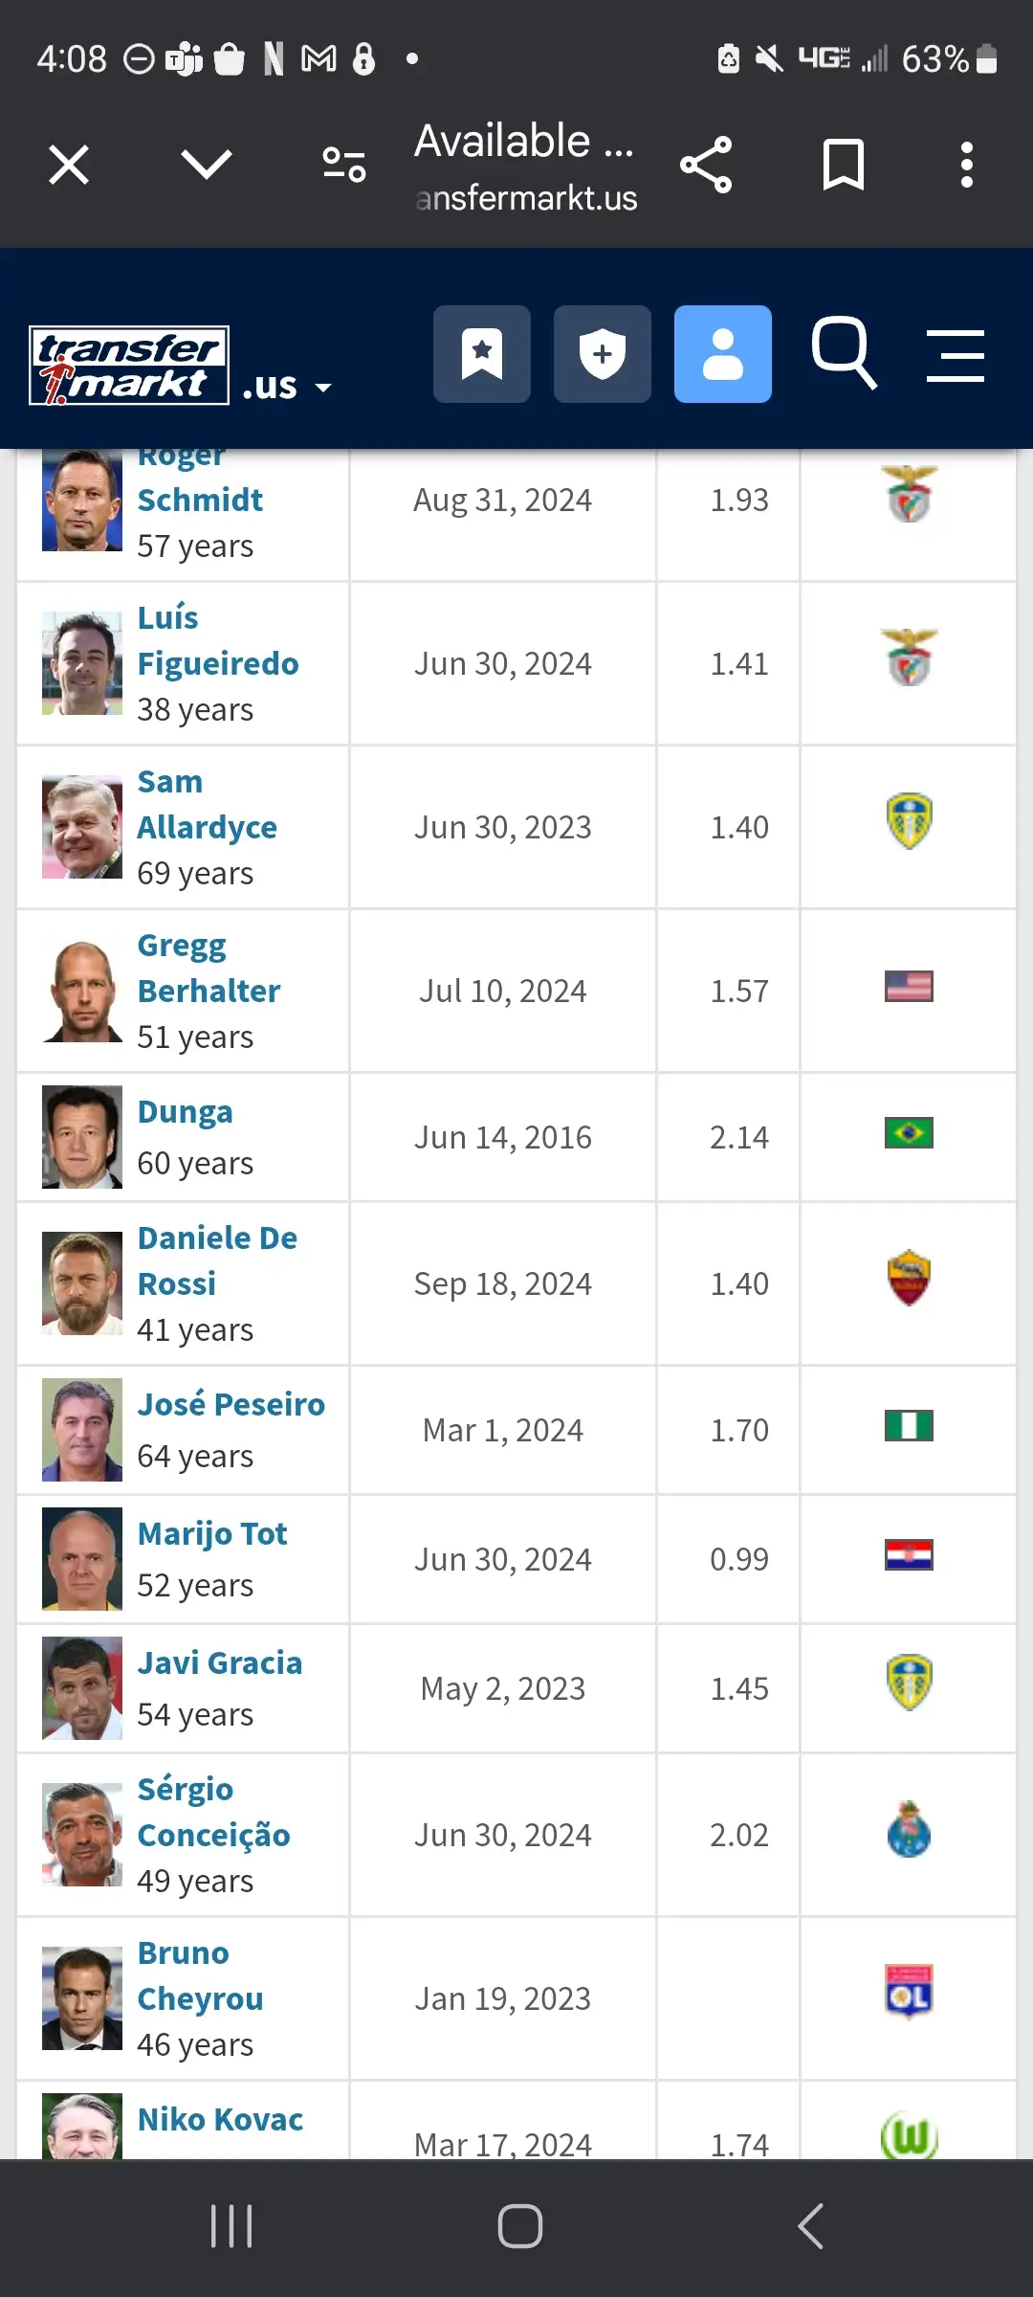Open the Transfermarkt search magnifier
Screen dimensions: 1033x2297
pos(844,354)
